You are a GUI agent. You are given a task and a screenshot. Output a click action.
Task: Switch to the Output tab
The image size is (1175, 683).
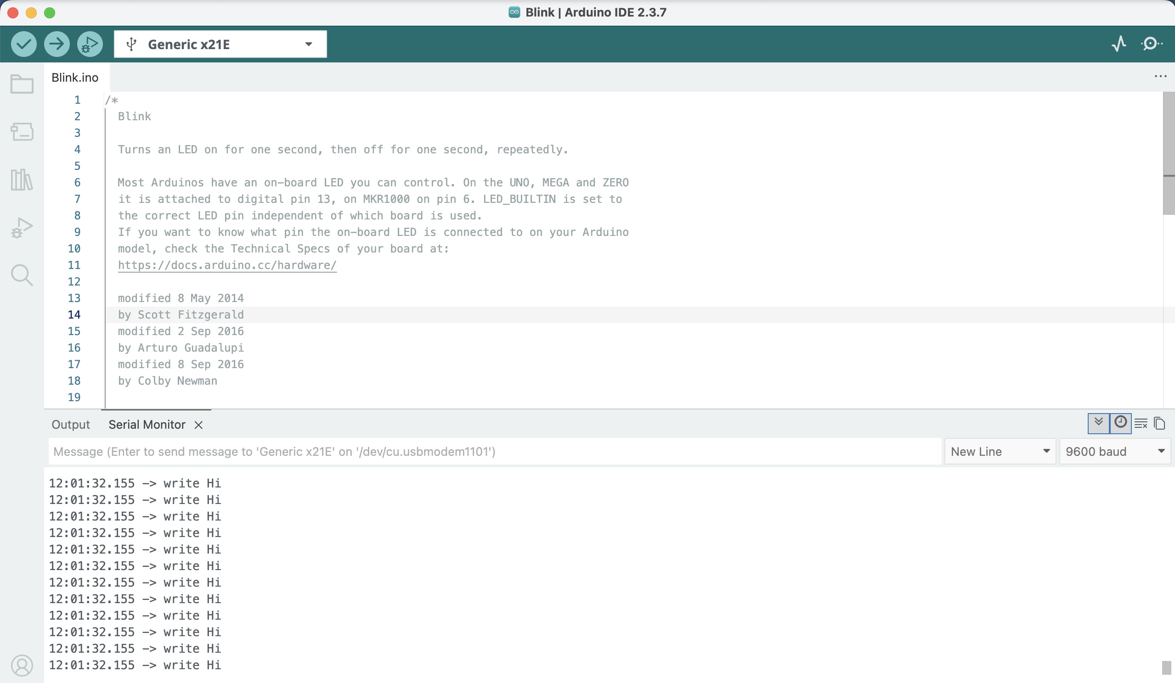click(x=71, y=425)
